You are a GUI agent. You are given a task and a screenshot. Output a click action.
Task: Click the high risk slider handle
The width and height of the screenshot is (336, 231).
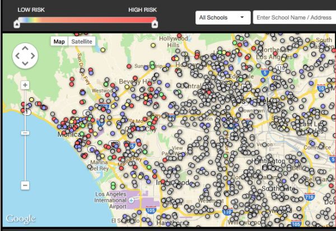[155, 23]
